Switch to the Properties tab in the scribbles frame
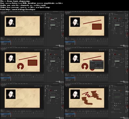This screenshot has height=119, width=129. pos(112,85)
